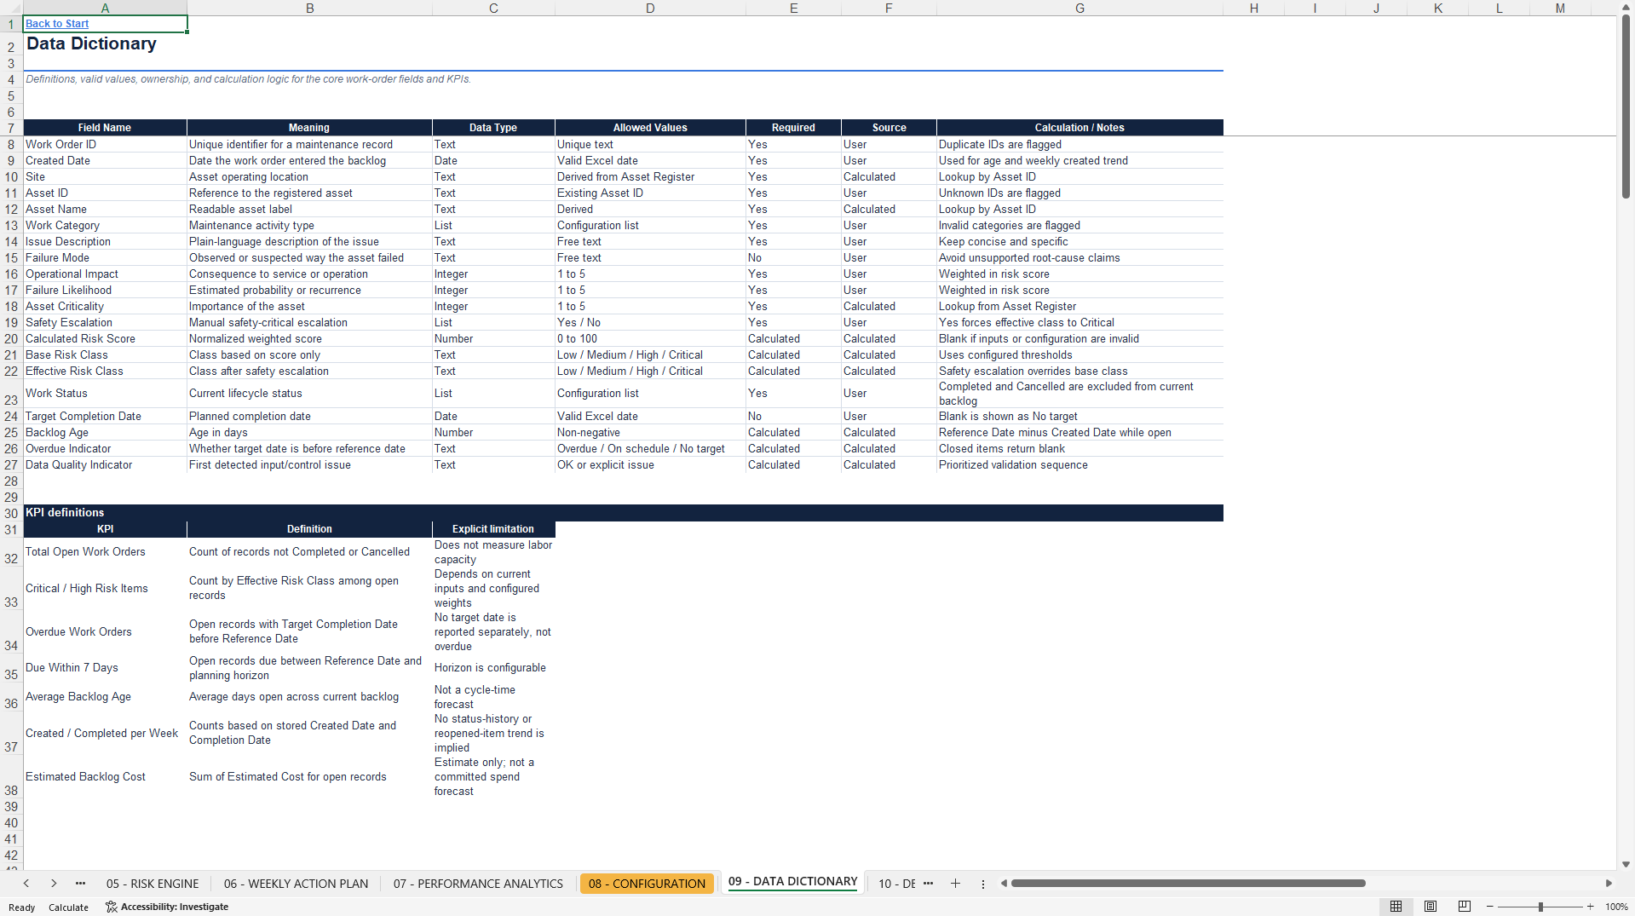Viewport: 1635px width, 916px height.
Task: Open the 07 - PERFORMANCE ANALYTICS sheet
Action: pyautogui.click(x=478, y=884)
